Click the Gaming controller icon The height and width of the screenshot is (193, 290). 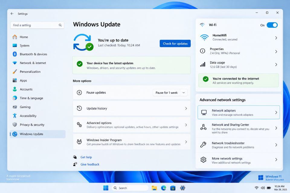tap(14, 107)
